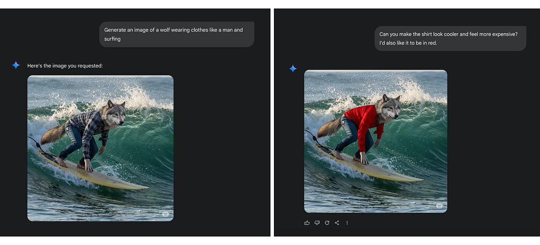Screen dimensions: 540x245
Task: Click the Gemini sparkle icon in right chat
Action: [x=293, y=69]
